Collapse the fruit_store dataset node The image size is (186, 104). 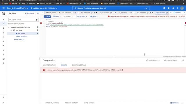(11, 30)
